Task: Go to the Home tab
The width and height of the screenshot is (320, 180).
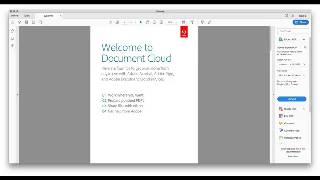Action: 15,16
